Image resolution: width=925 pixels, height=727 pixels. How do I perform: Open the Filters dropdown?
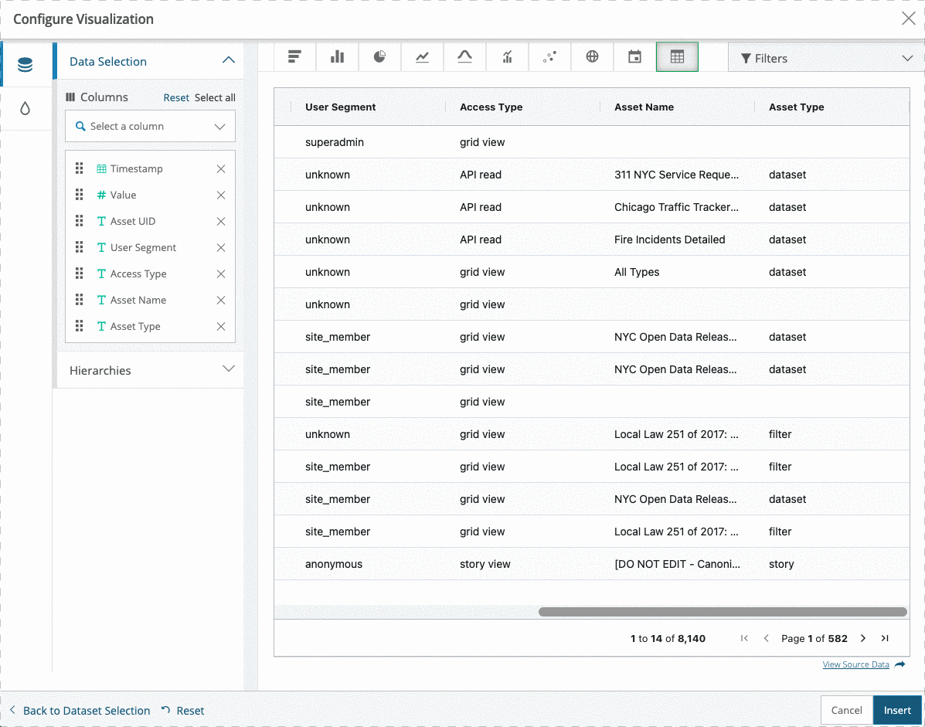(826, 58)
